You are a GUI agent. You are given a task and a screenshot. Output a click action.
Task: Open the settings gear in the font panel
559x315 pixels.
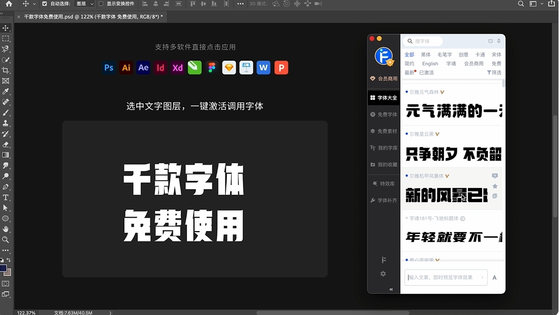[x=383, y=274]
